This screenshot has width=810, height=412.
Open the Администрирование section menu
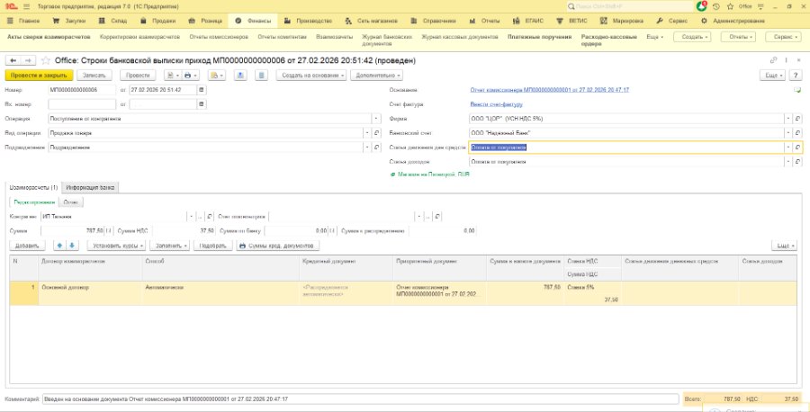coord(733,22)
